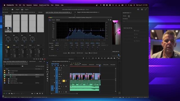Viewport: 180px width, 101px height.
Task: Select the Razor tool
Action: 47,70
